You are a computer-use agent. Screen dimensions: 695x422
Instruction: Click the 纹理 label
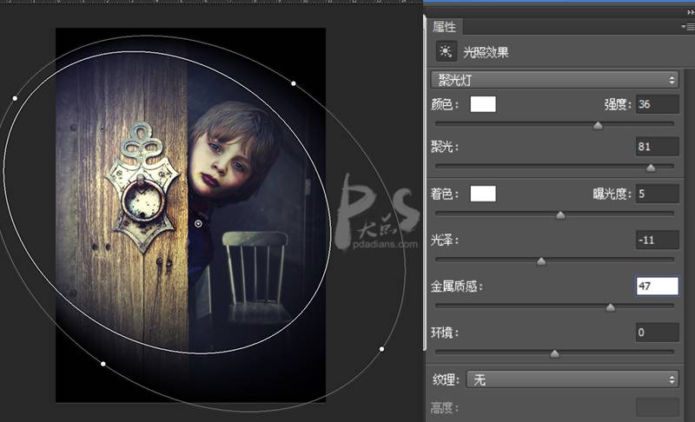point(446,380)
